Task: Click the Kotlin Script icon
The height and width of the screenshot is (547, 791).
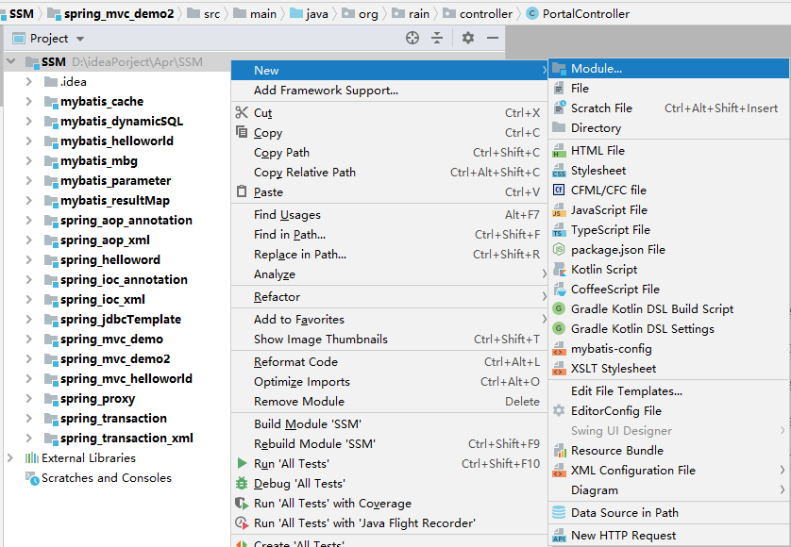Action: coord(559,269)
